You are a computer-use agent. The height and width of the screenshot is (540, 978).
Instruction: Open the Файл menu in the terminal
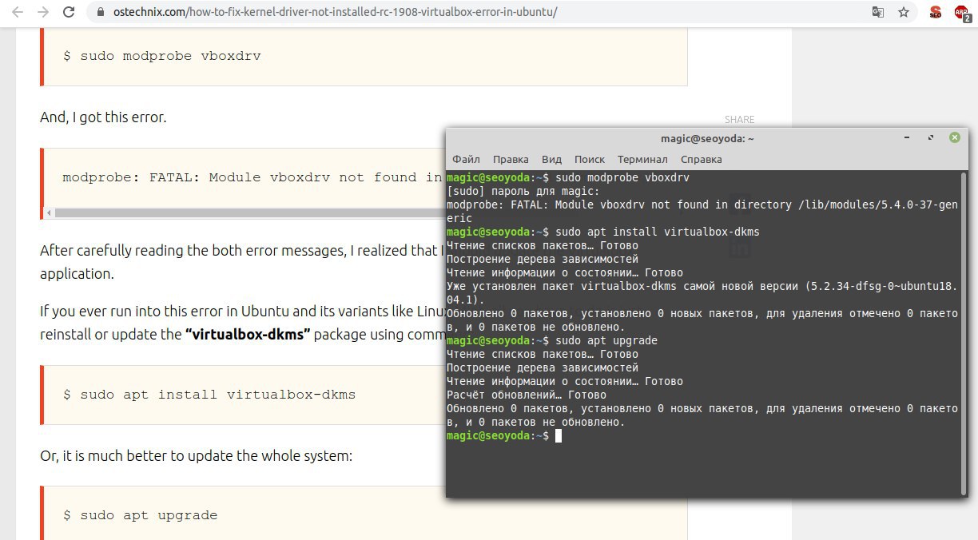pyautogui.click(x=466, y=160)
